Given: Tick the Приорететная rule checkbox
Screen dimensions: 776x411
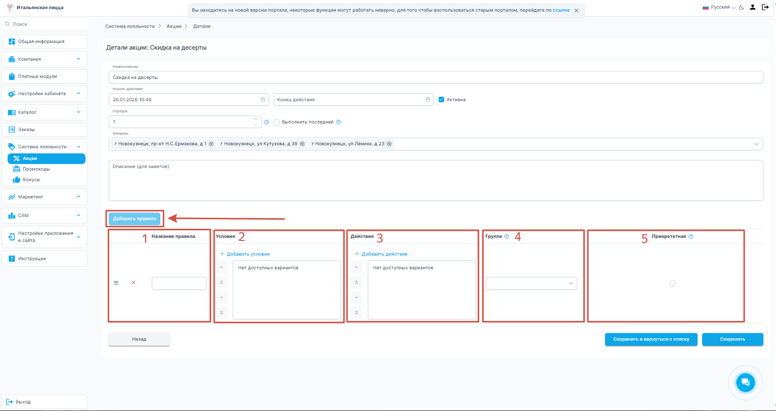Looking at the screenshot, I should (672, 283).
